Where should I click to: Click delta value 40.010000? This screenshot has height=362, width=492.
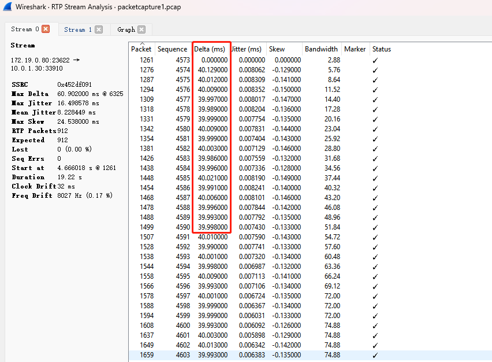[x=213, y=237]
